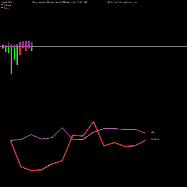Click the peak of the red price line
The height and width of the screenshot is (187, 187).
tap(93, 122)
